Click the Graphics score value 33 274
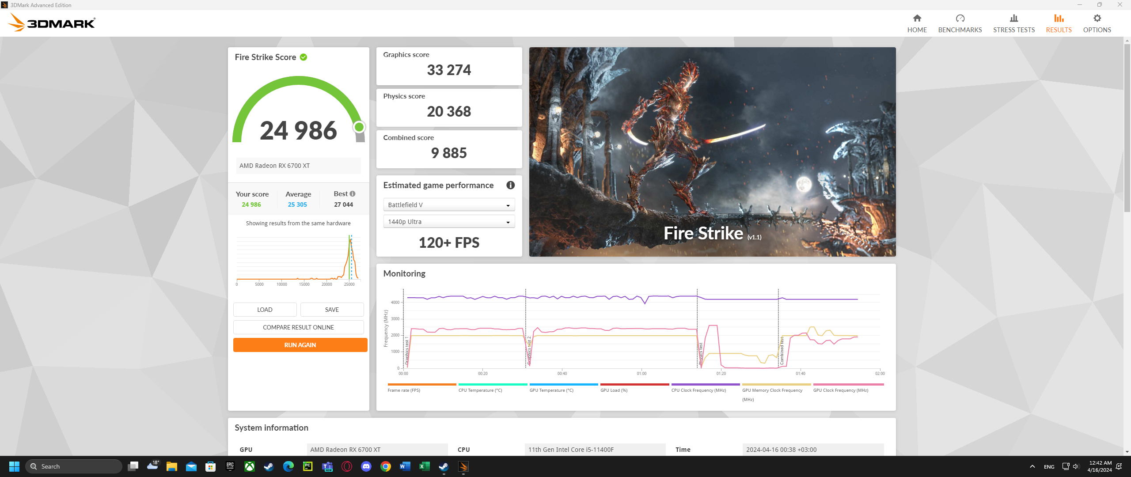 click(x=449, y=70)
